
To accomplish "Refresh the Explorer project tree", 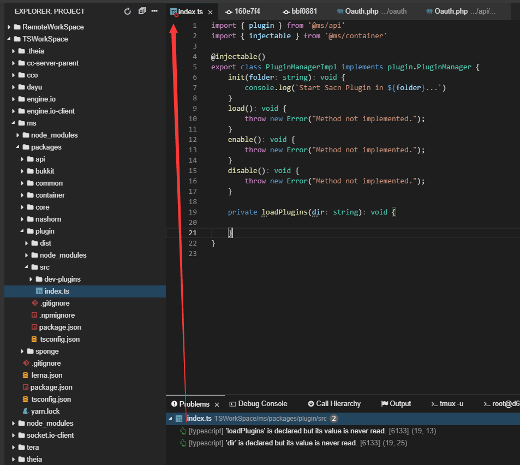I will pos(127,11).
